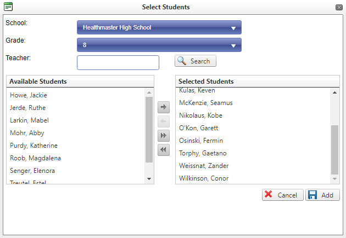Screen dimensions: 346x238
Task: Select Larkin, Mabel in Available Students
Action: tap(76, 120)
